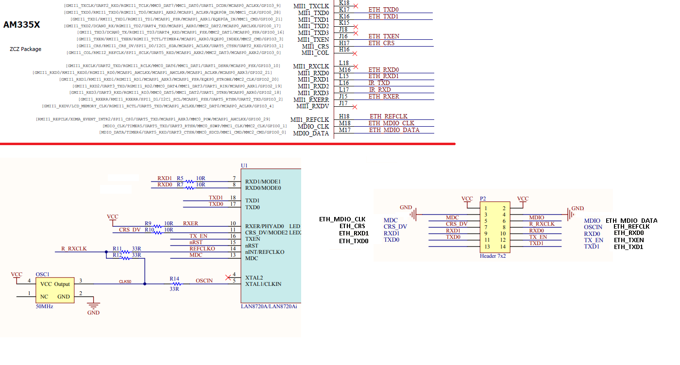
Task: Click the ETH_MDIO_DATA label right of header
Action: [x=631, y=220]
